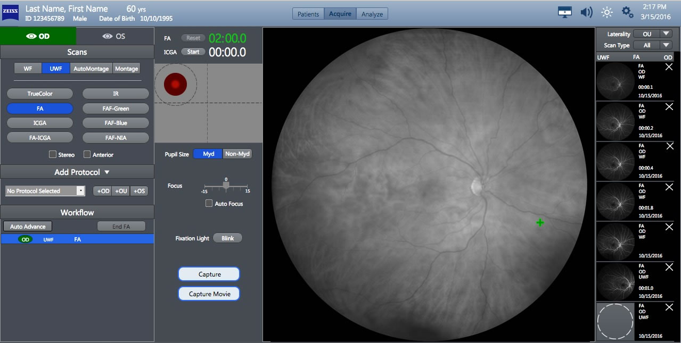Adjust brightness using the sun icon
681x343 pixels.
tap(607, 12)
